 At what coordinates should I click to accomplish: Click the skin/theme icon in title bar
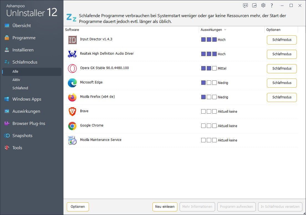(254, 6)
